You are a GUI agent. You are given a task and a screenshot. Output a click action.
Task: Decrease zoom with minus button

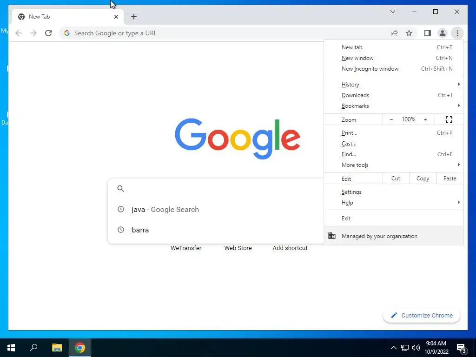pyautogui.click(x=391, y=119)
